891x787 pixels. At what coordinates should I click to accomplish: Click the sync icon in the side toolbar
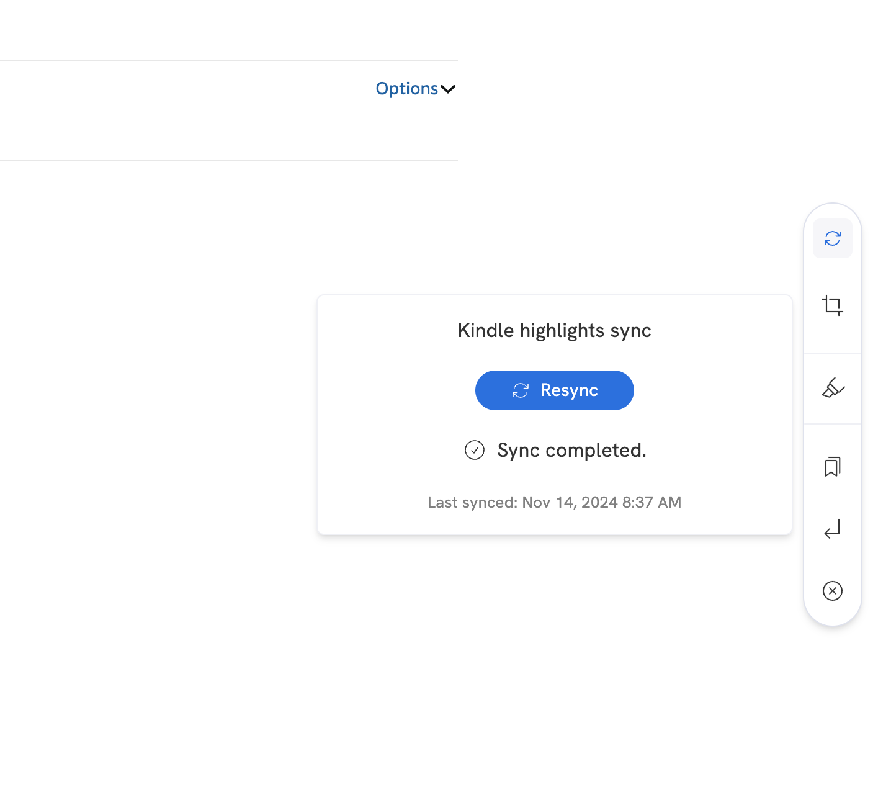(x=832, y=238)
